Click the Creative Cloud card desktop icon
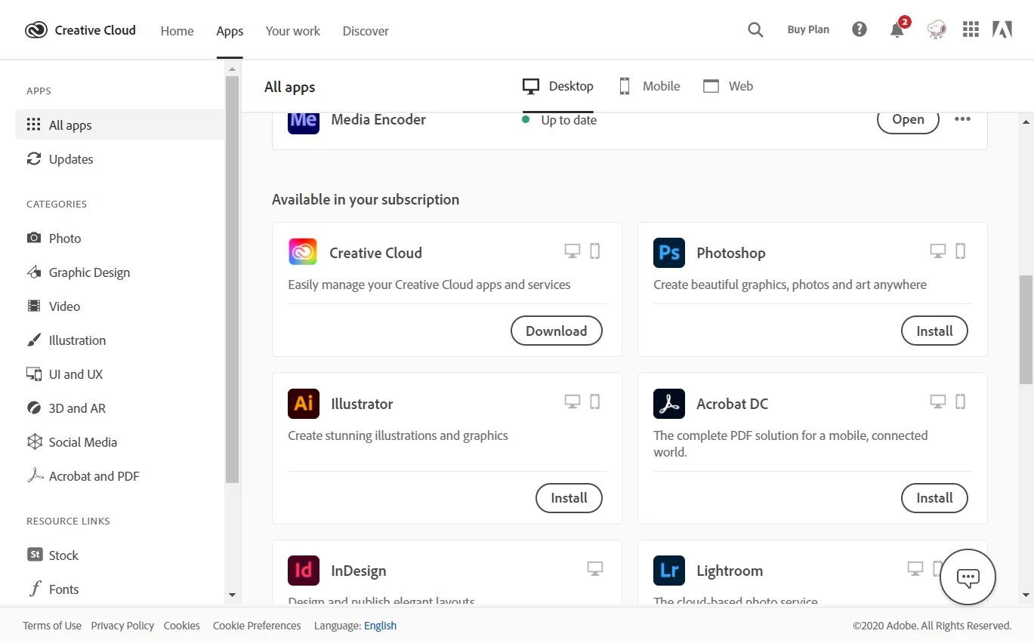The height and width of the screenshot is (643, 1034). tap(573, 251)
